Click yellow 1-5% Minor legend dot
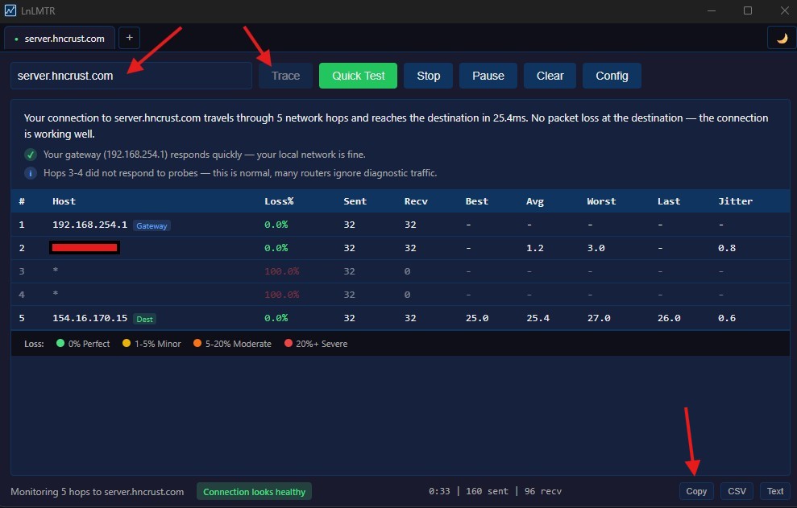The image size is (797, 508). (x=127, y=344)
